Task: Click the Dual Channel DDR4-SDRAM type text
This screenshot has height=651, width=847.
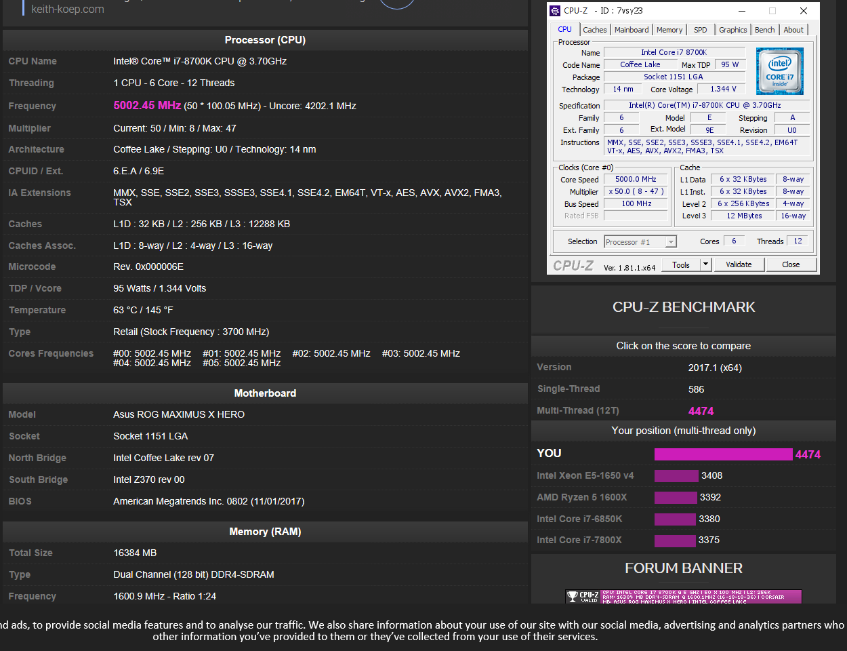Action: point(194,574)
